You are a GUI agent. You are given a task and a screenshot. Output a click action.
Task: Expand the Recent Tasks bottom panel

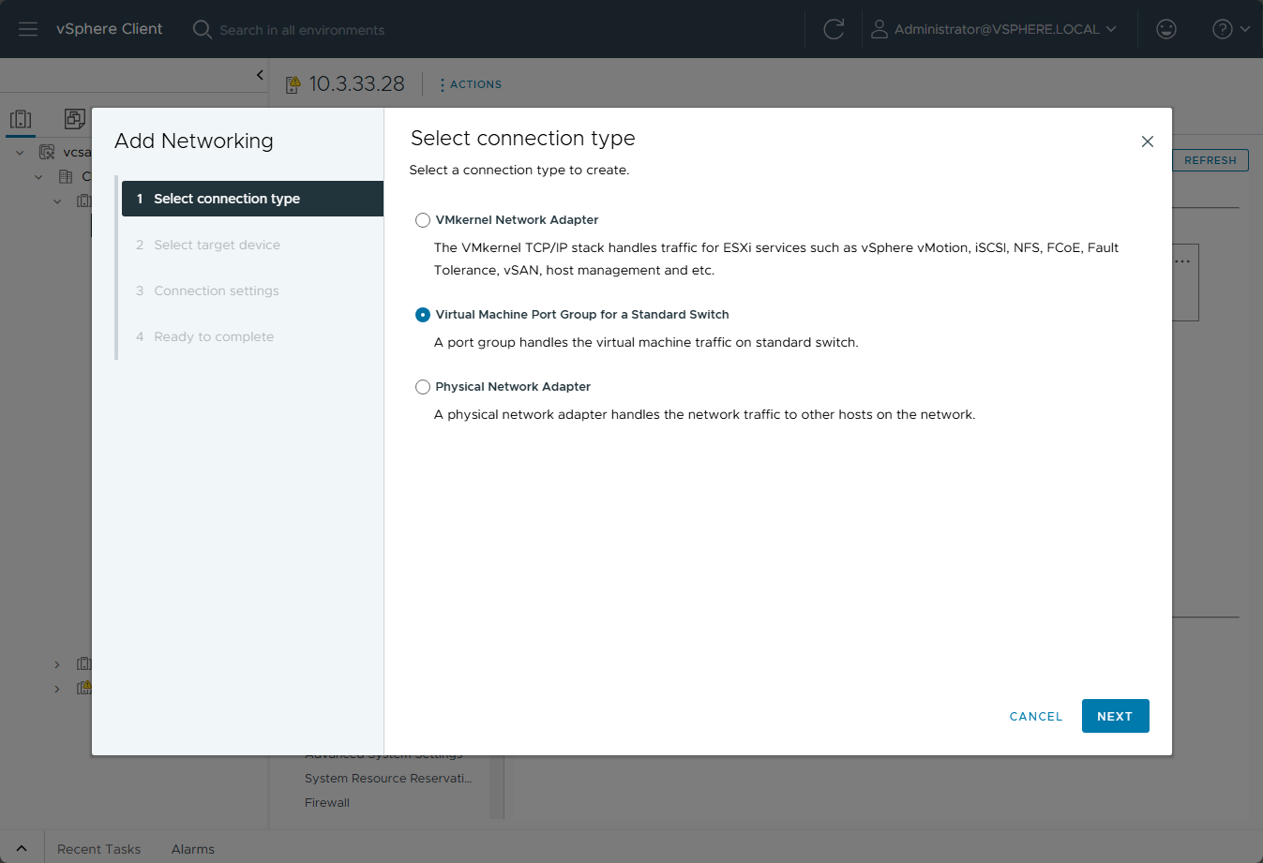22,849
